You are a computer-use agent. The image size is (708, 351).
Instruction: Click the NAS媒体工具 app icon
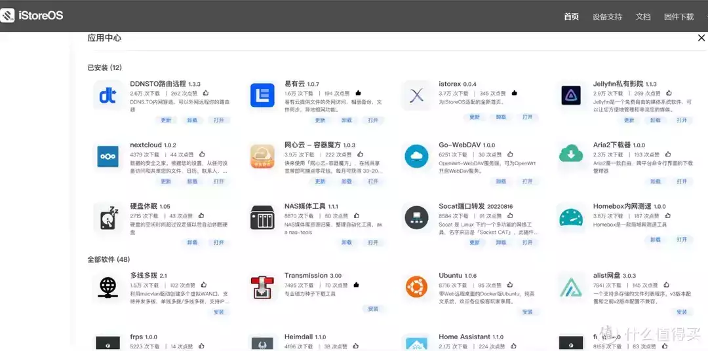click(x=262, y=218)
